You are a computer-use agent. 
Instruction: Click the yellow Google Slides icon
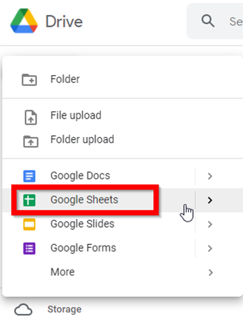pos(29,224)
